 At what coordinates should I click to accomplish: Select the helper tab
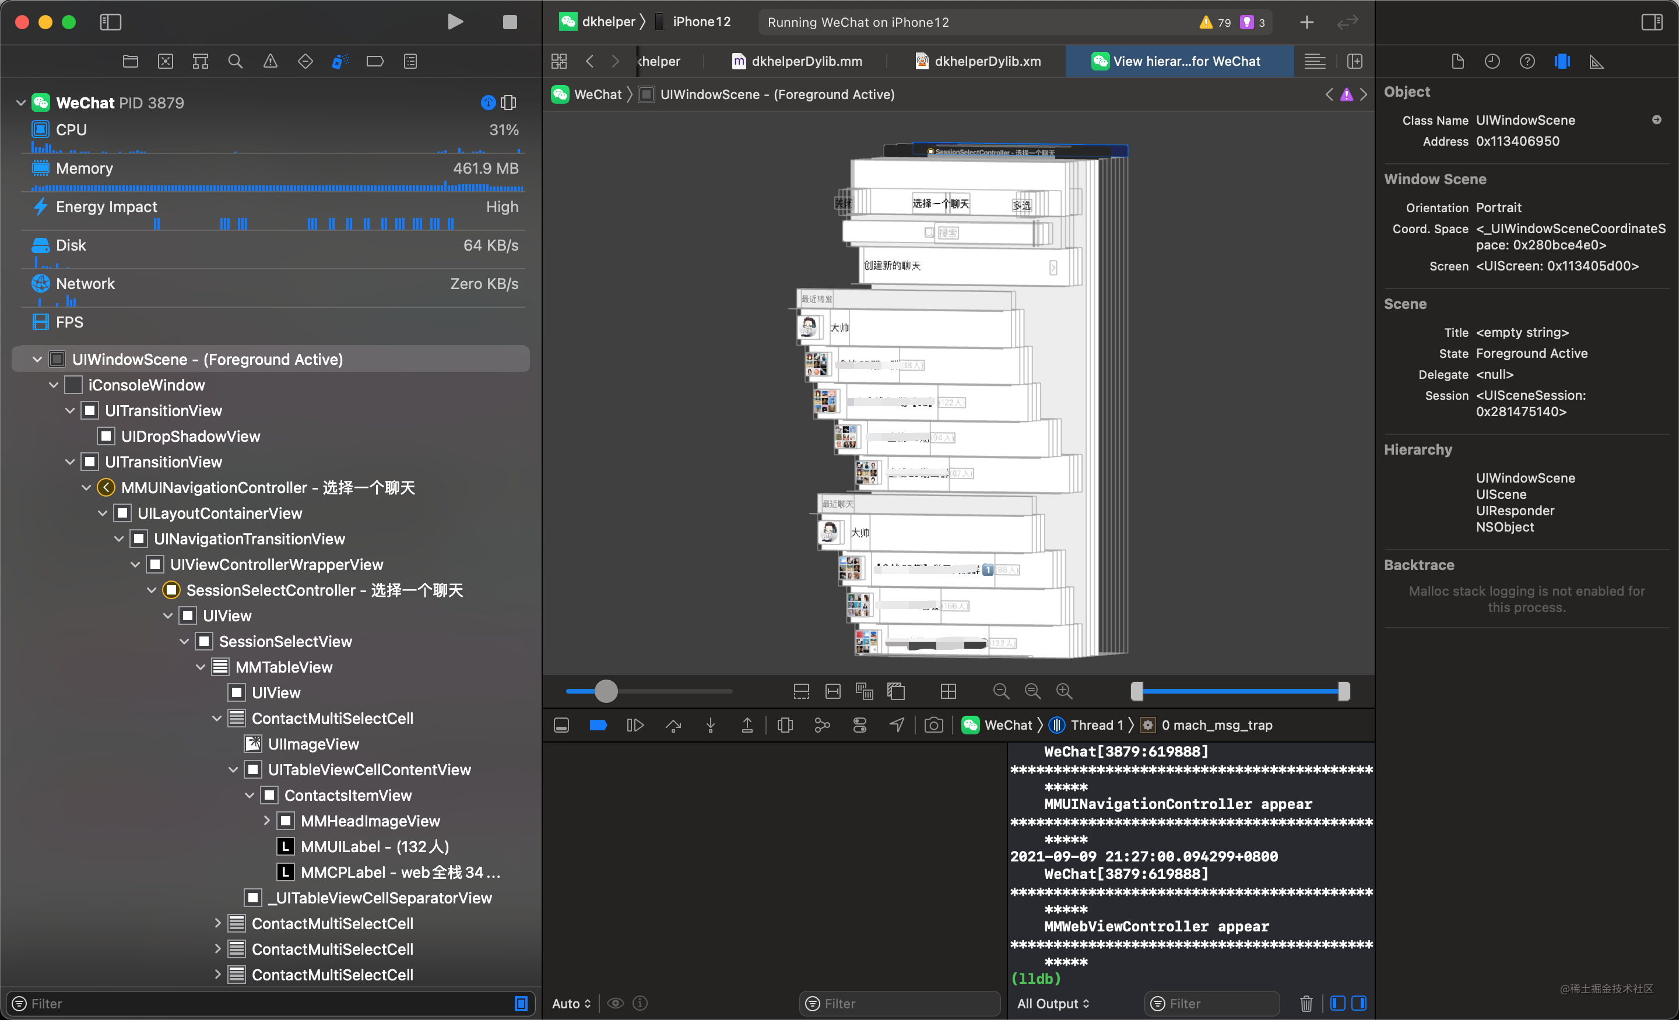tap(659, 61)
